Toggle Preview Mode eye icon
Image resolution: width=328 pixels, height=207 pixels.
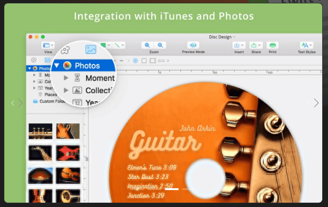pos(193,45)
